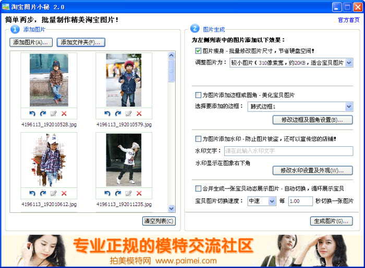Click the 水印文字 input field
365x268 pixels.
288,151
